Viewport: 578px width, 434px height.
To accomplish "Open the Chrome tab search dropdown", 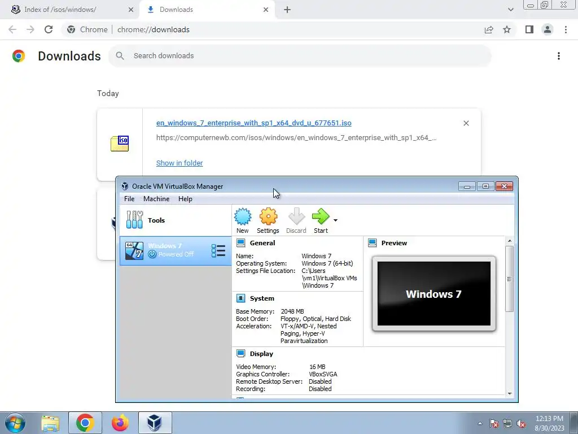I will 510,10.
